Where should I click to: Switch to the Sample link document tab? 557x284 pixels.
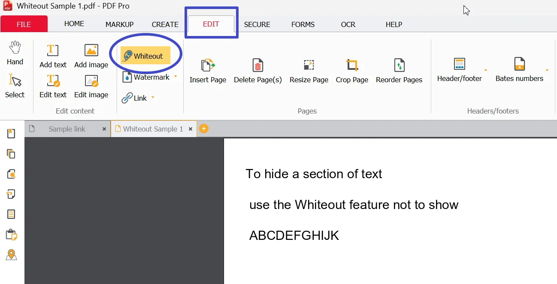pyautogui.click(x=67, y=129)
